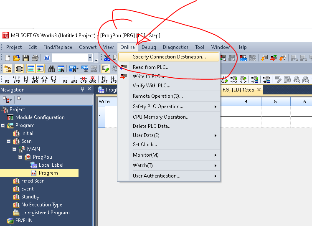Select Specify Connection Destination menu item
The width and height of the screenshot is (312, 226).
169,57
